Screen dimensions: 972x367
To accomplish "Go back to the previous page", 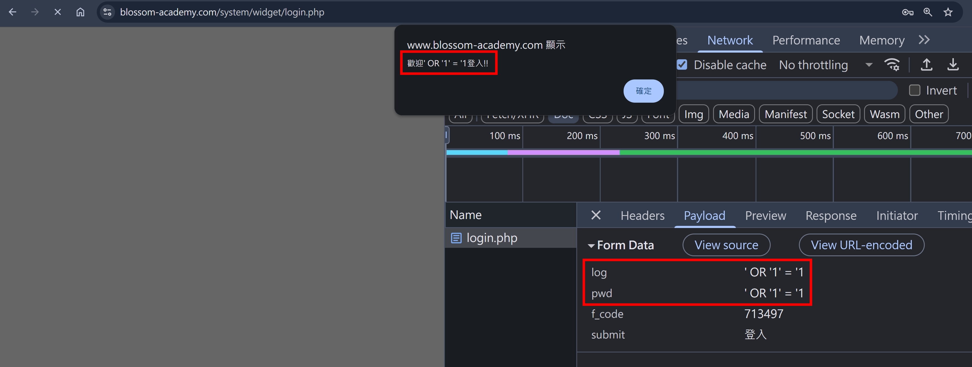I will click(13, 12).
